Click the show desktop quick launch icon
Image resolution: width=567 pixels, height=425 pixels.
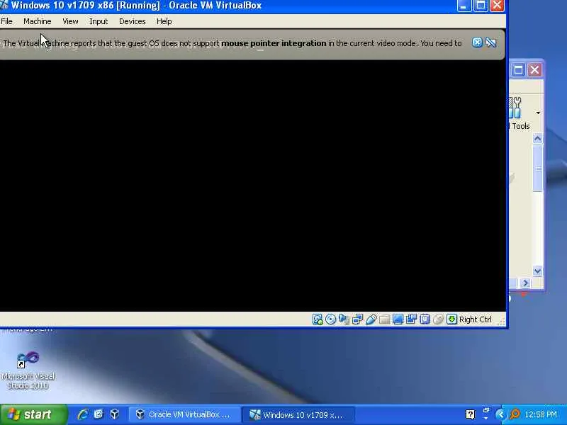pos(99,414)
